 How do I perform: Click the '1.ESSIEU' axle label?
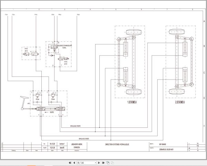pos(132,102)
